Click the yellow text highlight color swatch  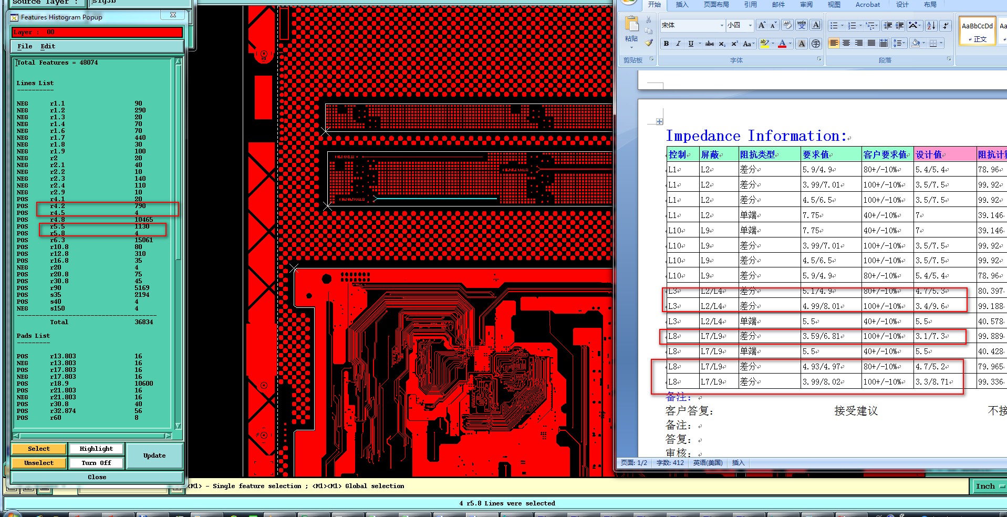764,44
